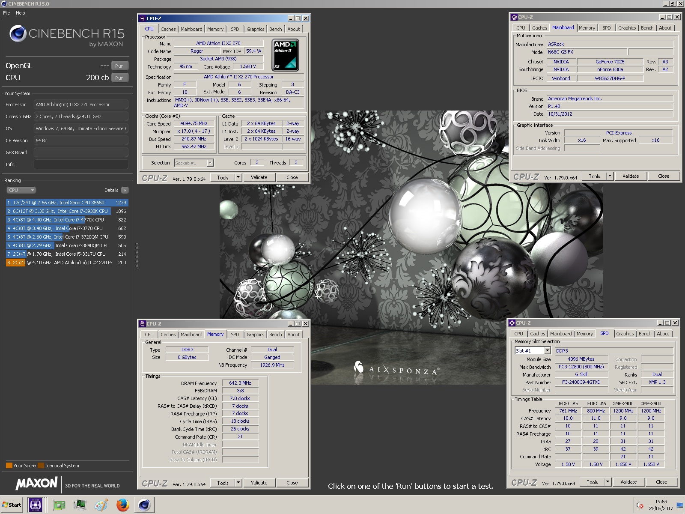
Task: Click title icon of CPU-Z window showing SPD tab
Action: [x=512, y=323]
